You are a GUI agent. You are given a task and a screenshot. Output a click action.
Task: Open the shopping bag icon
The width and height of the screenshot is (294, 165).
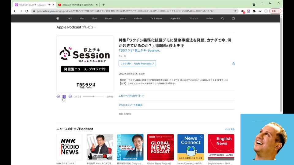point(233,18)
